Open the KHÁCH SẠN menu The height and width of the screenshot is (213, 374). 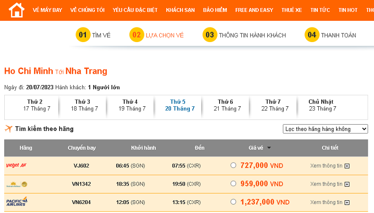point(180,10)
